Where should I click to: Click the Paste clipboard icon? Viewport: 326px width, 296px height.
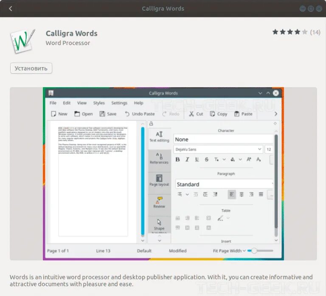pyautogui.click(x=236, y=114)
